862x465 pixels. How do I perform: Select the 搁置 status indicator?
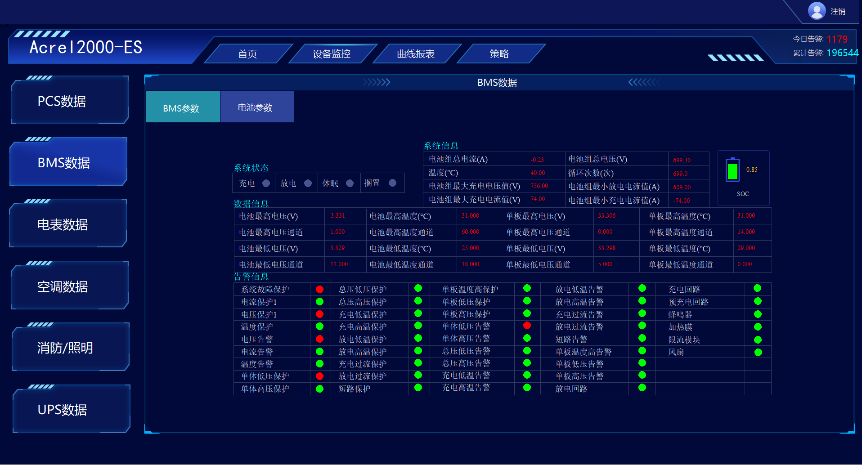(x=392, y=183)
